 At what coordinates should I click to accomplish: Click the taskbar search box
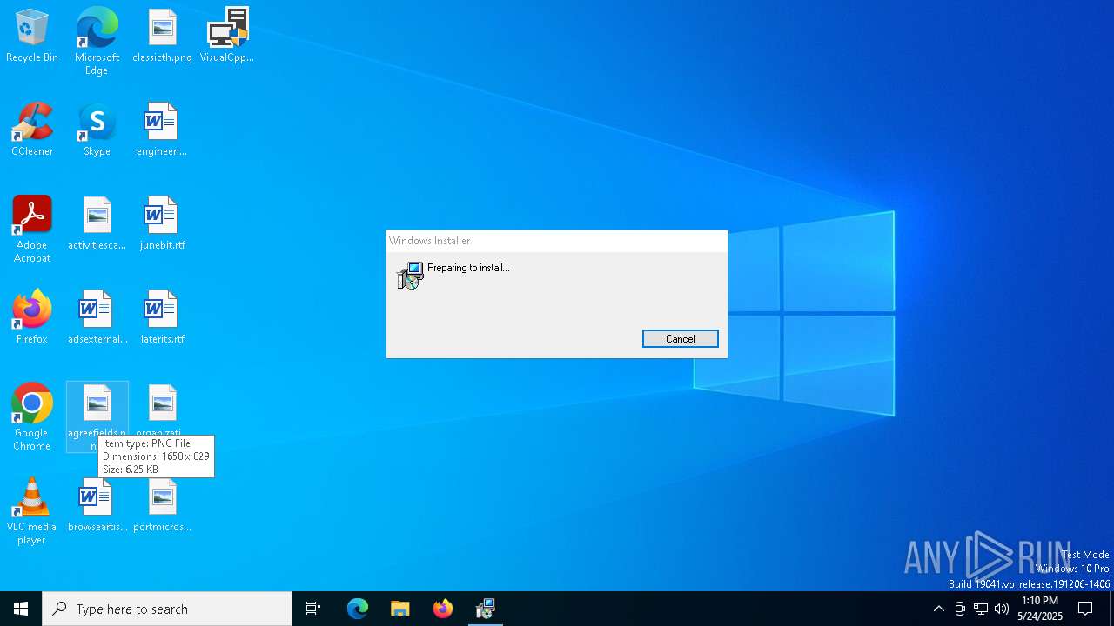[x=167, y=609]
